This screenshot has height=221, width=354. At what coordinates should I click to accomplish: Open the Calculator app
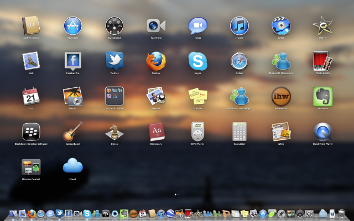240,131
